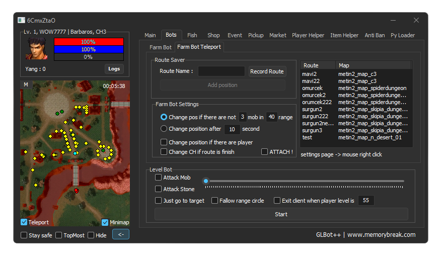Open the Fish tab

[x=192, y=35]
